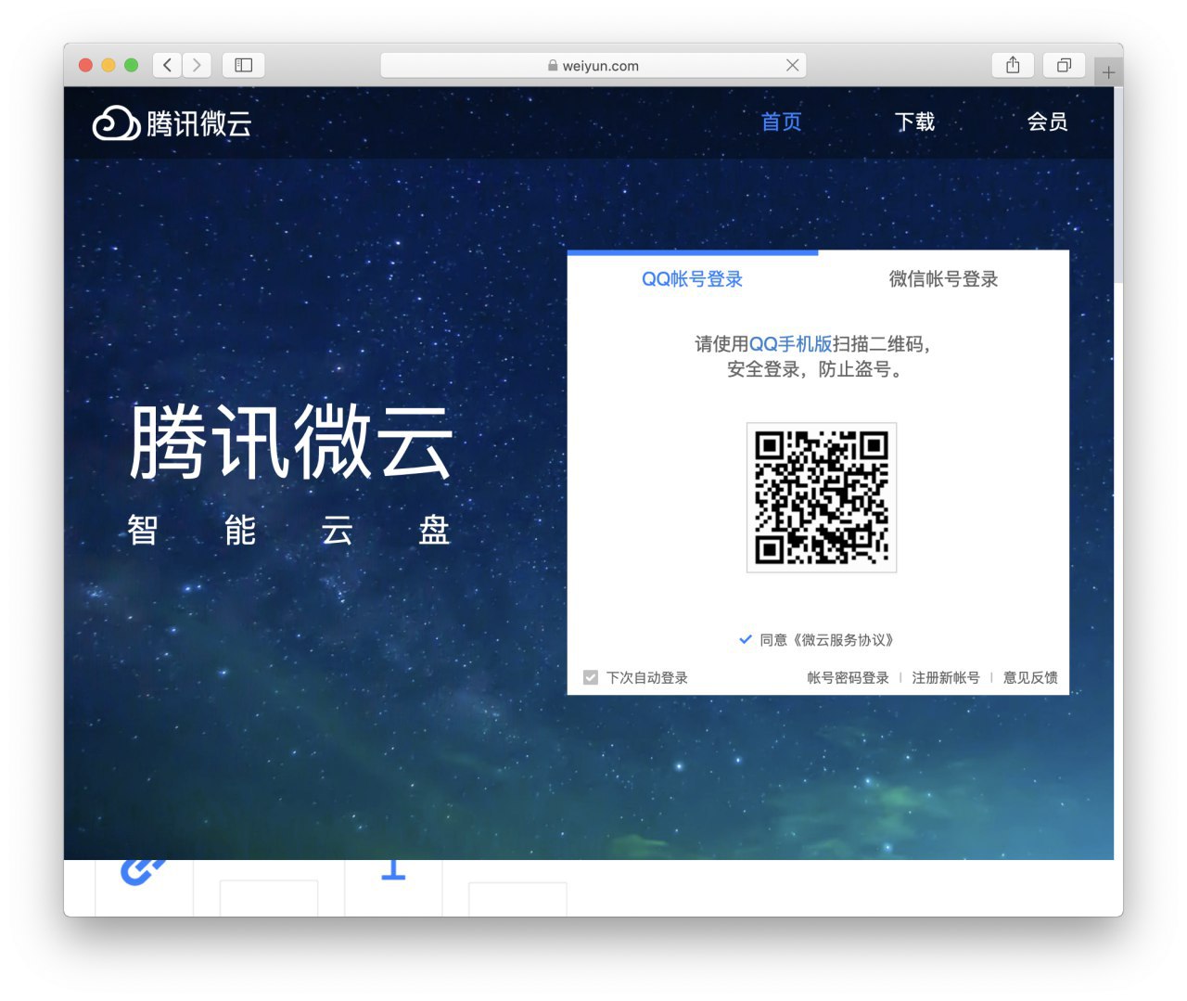The width and height of the screenshot is (1187, 1001).
Task: Open the QQ手机版 link
Action: click(790, 344)
